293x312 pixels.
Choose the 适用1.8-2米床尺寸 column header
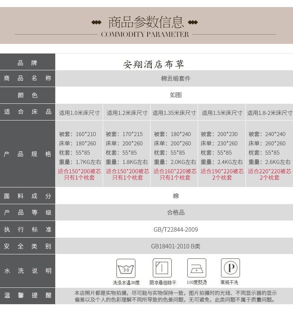click(x=270, y=113)
